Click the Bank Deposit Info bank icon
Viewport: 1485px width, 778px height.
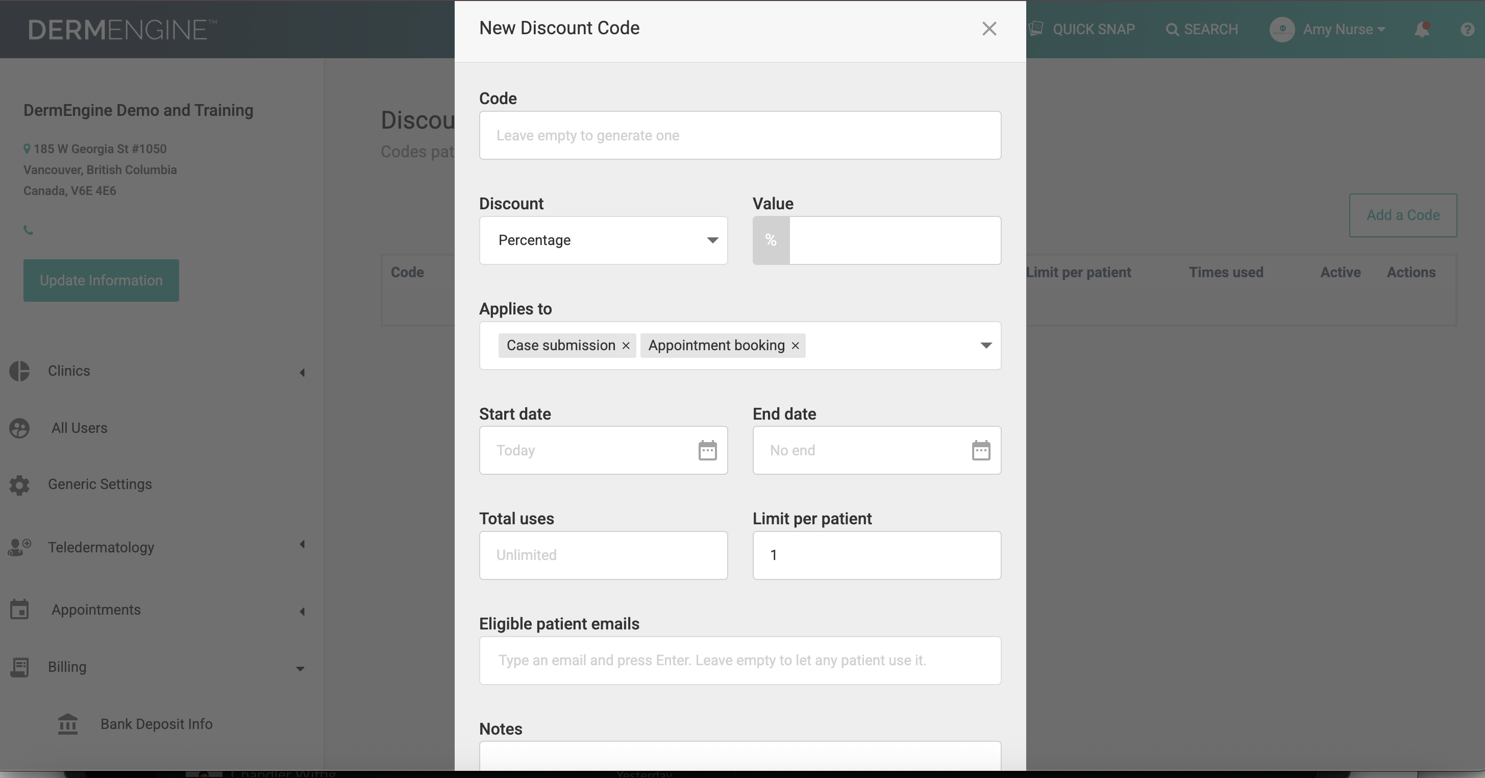coord(67,724)
